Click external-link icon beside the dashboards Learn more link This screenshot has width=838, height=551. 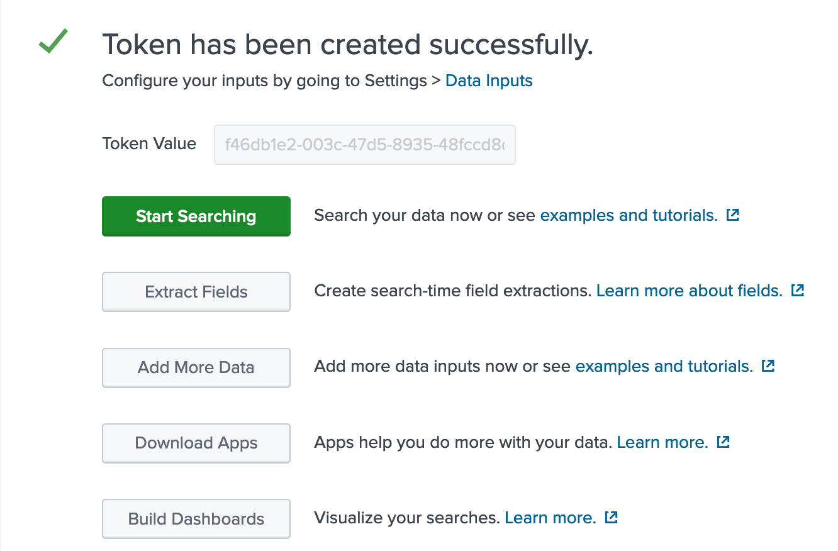(x=611, y=518)
